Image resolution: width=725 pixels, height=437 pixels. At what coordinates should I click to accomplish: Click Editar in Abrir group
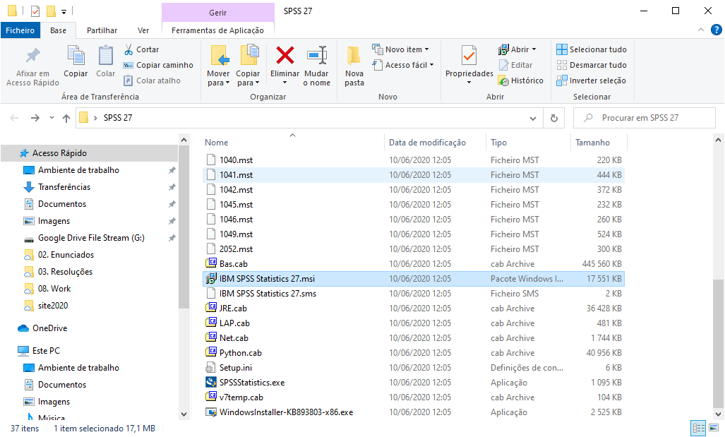pos(515,65)
